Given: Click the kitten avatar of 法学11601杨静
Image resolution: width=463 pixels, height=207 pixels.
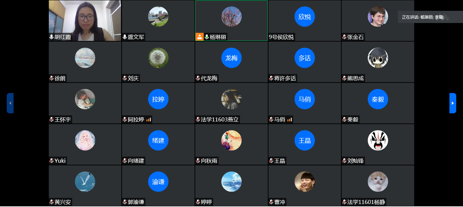Looking at the screenshot, I should tap(378, 182).
